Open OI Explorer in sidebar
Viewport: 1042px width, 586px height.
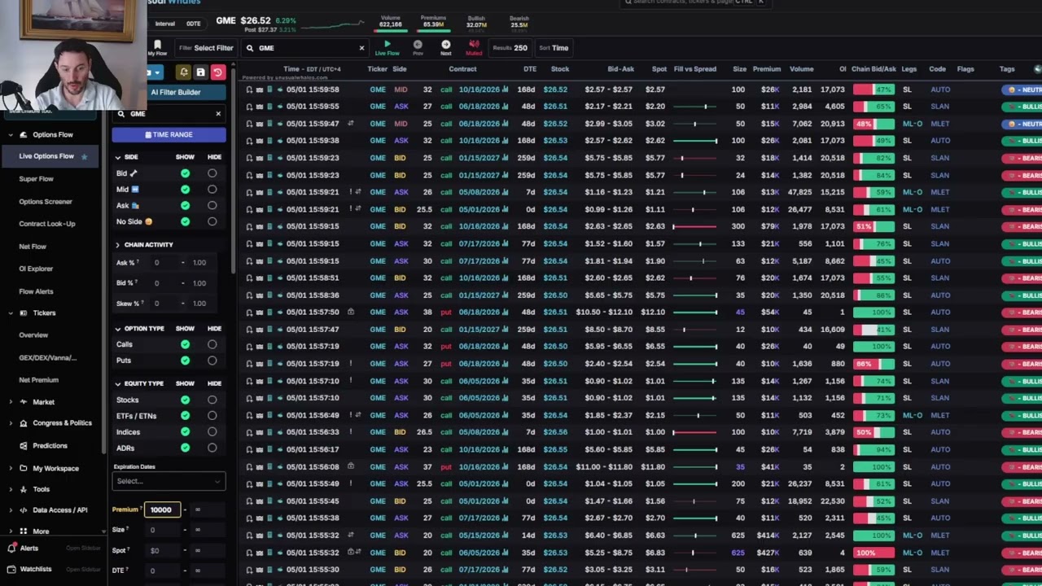click(x=36, y=269)
